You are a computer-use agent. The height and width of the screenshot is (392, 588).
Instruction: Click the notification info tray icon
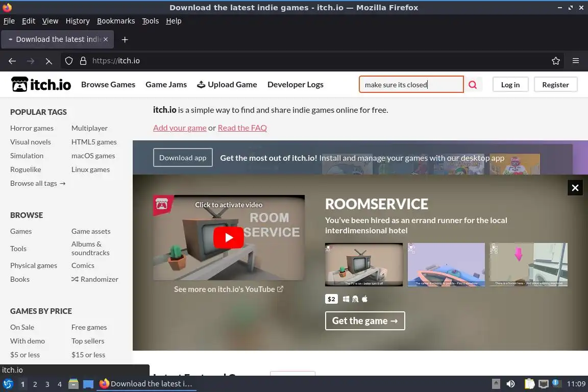[556, 383]
